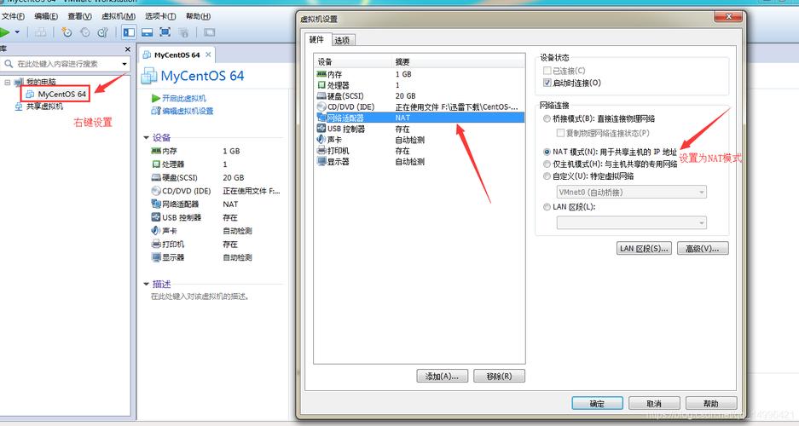Viewport: 799px width, 426px height.
Task: Click the Unity mode toolbar icon
Action: (x=183, y=32)
